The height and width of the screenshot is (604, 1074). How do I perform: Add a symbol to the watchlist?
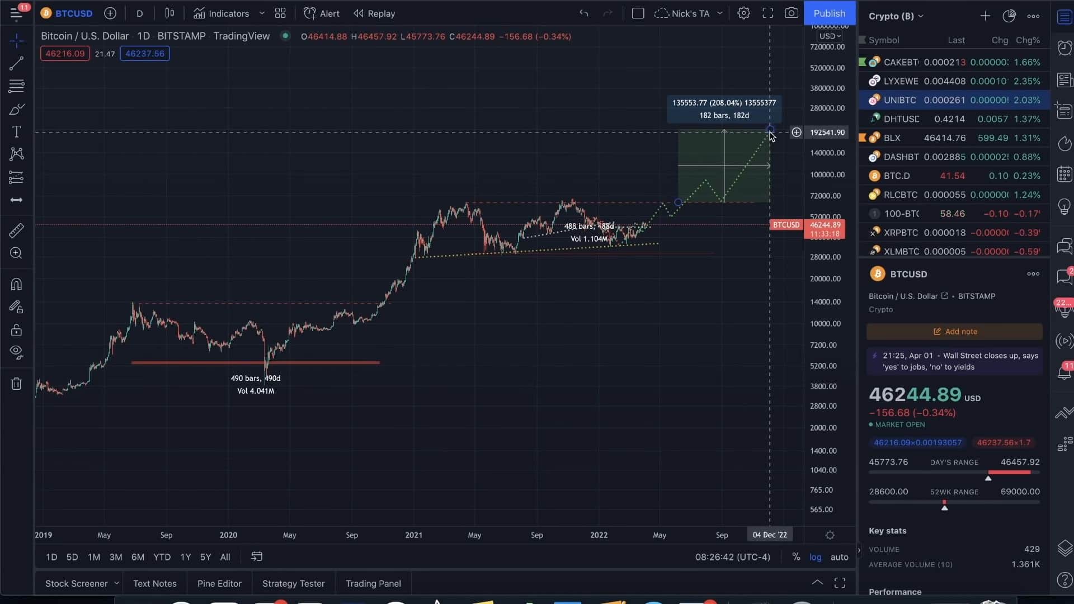[x=985, y=16]
